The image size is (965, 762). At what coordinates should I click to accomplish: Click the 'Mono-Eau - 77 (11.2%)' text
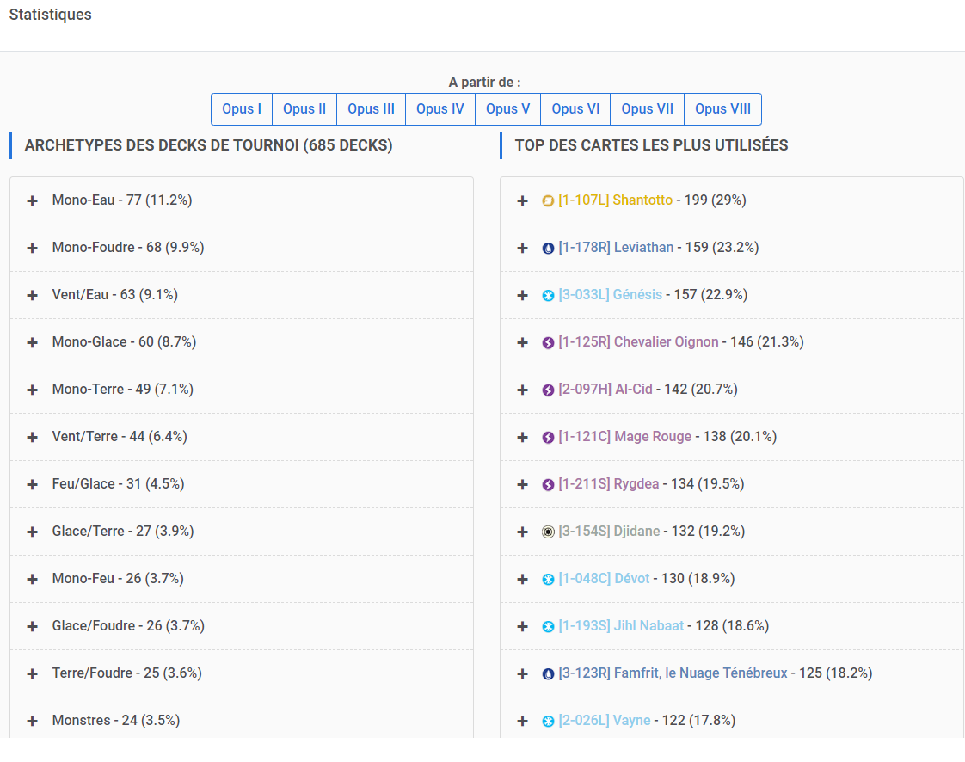pos(122,200)
